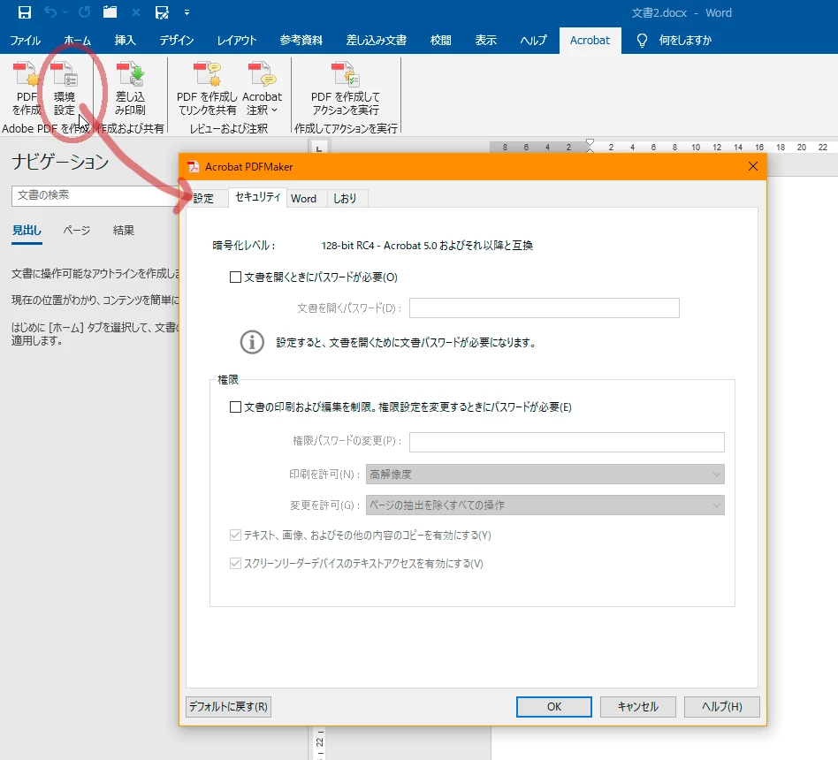
Task: Open the 変更を許可 dropdown
Action: (x=545, y=505)
